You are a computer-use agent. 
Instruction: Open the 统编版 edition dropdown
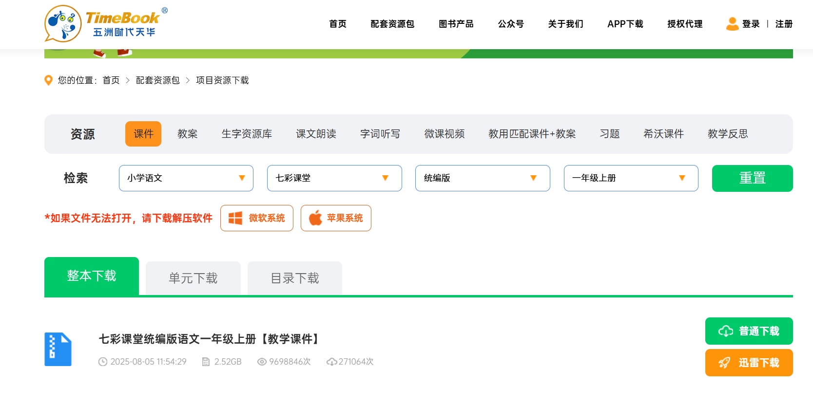click(483, 178)
